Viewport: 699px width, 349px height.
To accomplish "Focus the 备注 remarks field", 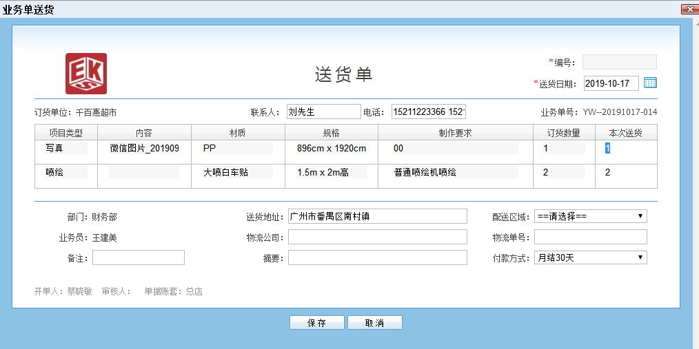I will [138, 257].
